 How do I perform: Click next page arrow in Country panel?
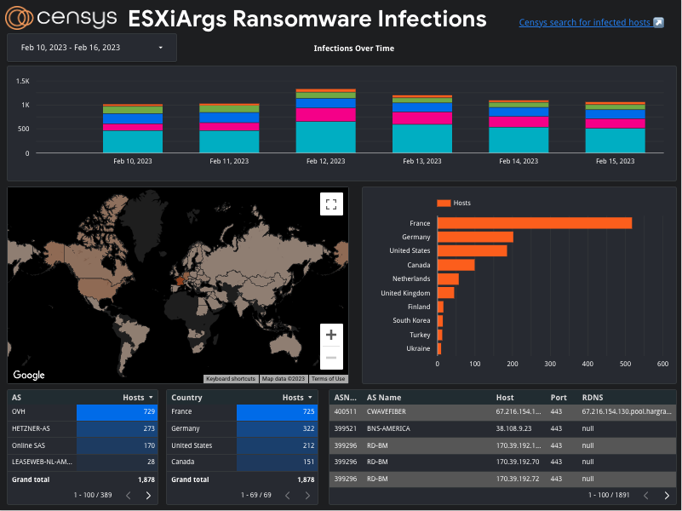pos(307,495)
